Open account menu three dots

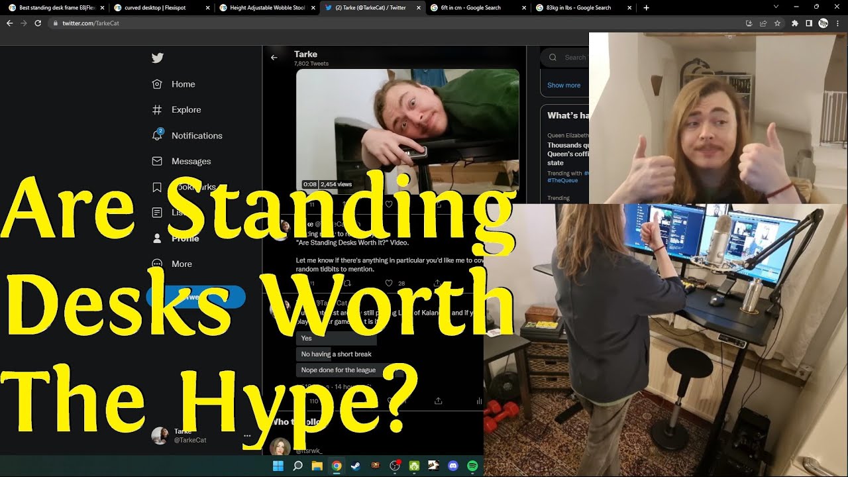click(x=247, y=435)
